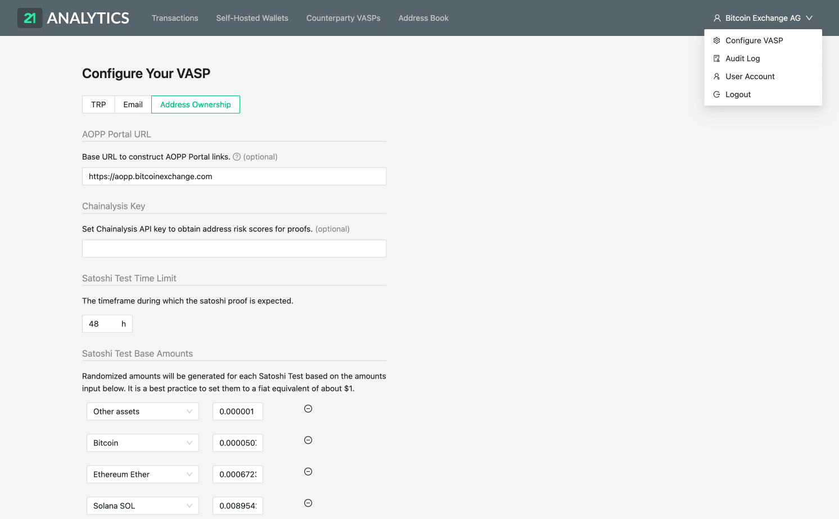
Task: Click the Chainalysis API key input field
Action: click(234, 248)
